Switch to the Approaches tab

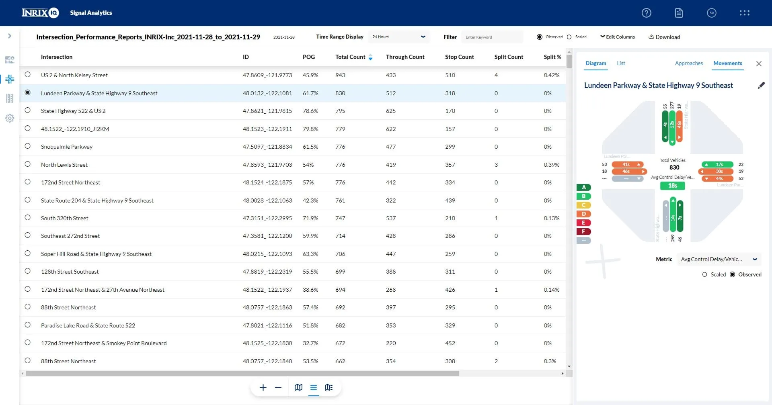689,63
